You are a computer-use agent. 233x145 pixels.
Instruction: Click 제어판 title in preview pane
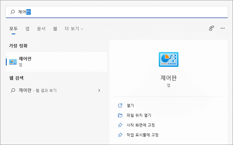(x=169, y=78)
